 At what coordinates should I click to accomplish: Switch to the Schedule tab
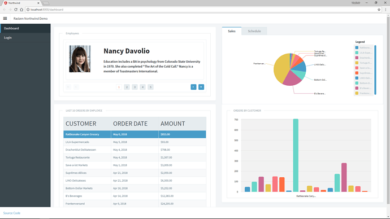coord(254,31)
